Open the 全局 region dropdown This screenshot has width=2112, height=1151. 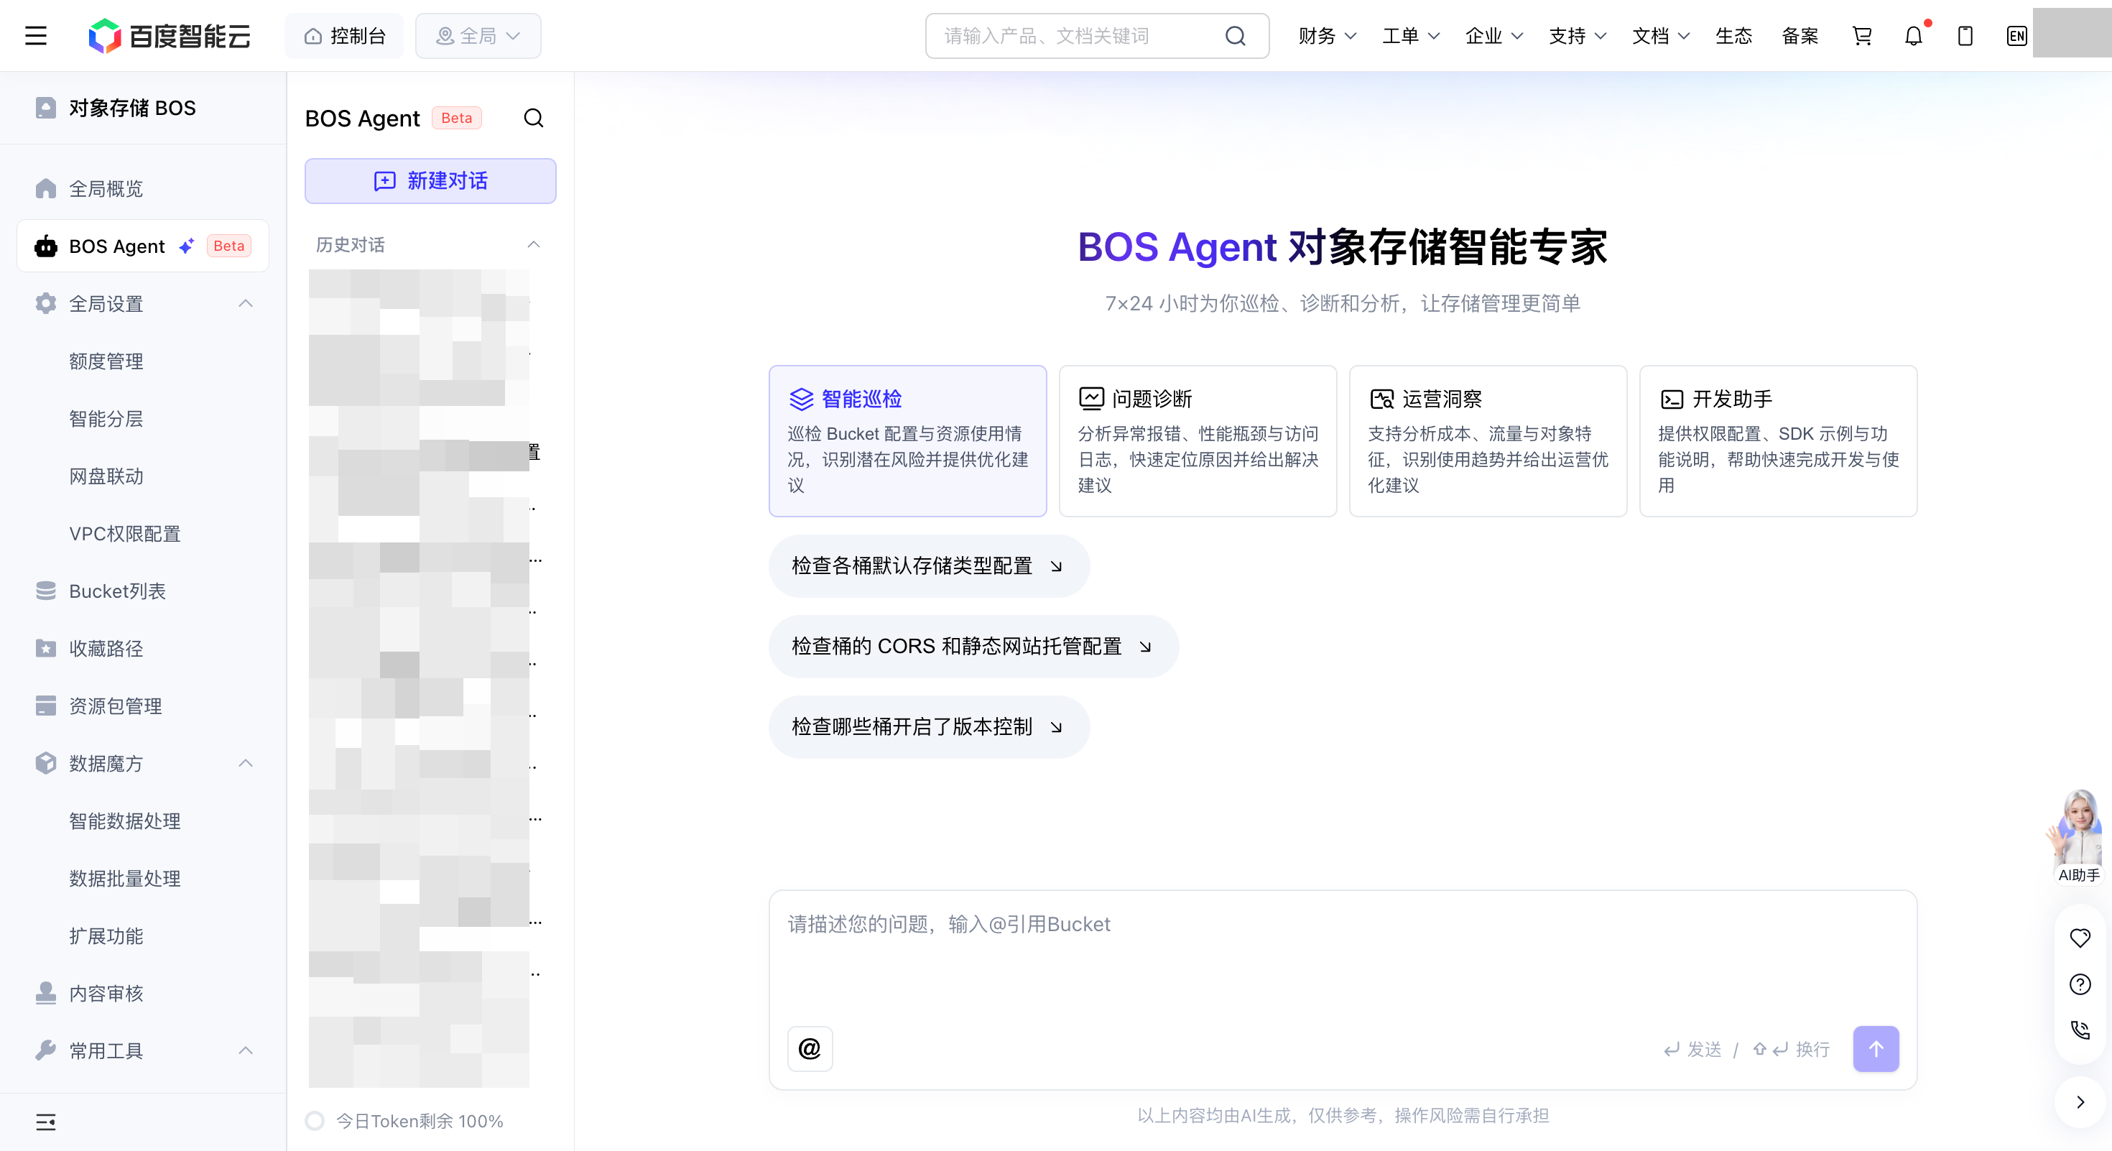point(478,36)
